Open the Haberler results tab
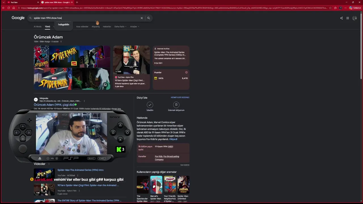Viewport: 363px width, 204px height. [x=107, y=27]
